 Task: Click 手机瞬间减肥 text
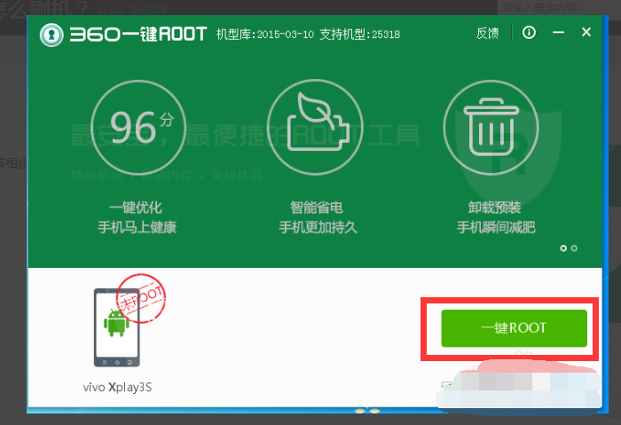tap(496, 227)
